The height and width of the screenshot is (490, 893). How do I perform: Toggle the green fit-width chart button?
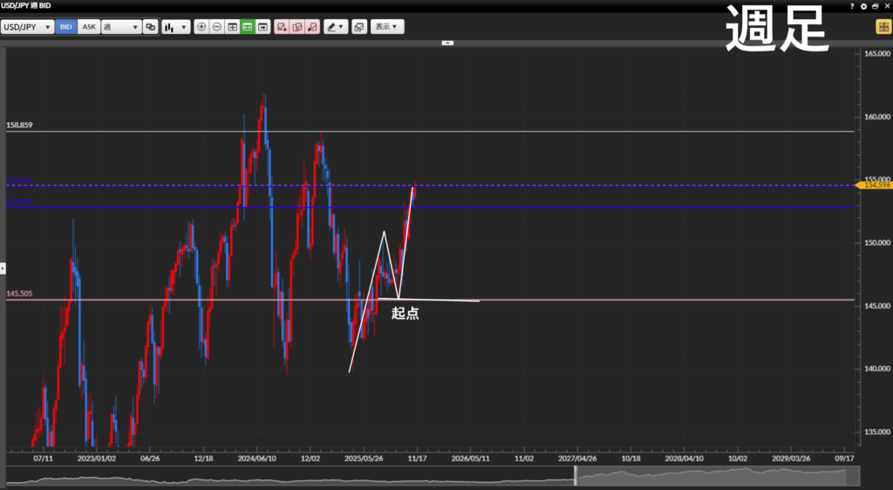click(249, 27)
